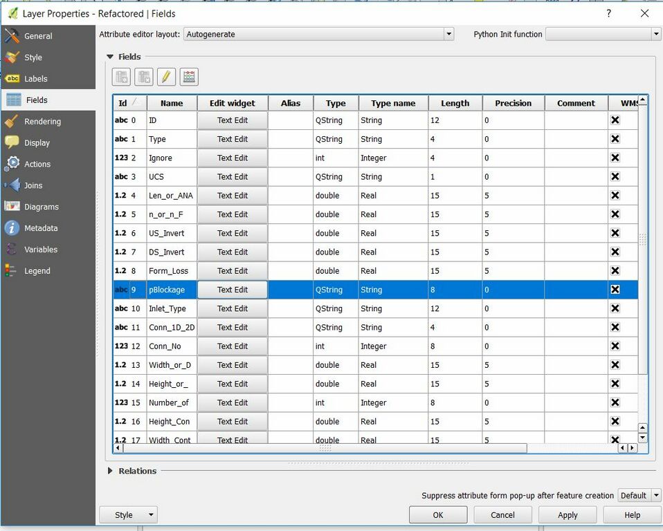
Task: Toggle WMS checkbox for the Conn_No field
Action: tap(615, 346)
